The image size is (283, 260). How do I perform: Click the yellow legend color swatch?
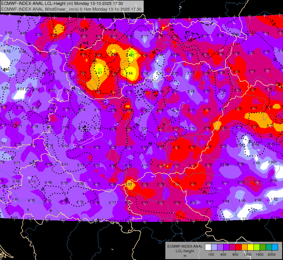pyautogui.click(x=251, y=247)
